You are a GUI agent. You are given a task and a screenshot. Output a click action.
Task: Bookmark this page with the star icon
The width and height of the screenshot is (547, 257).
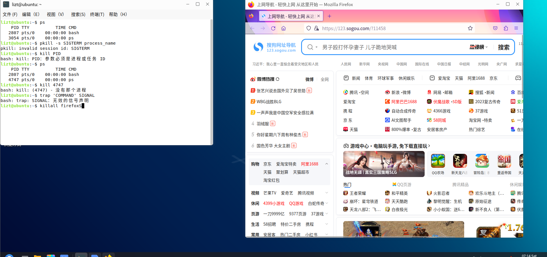(470, 28)
